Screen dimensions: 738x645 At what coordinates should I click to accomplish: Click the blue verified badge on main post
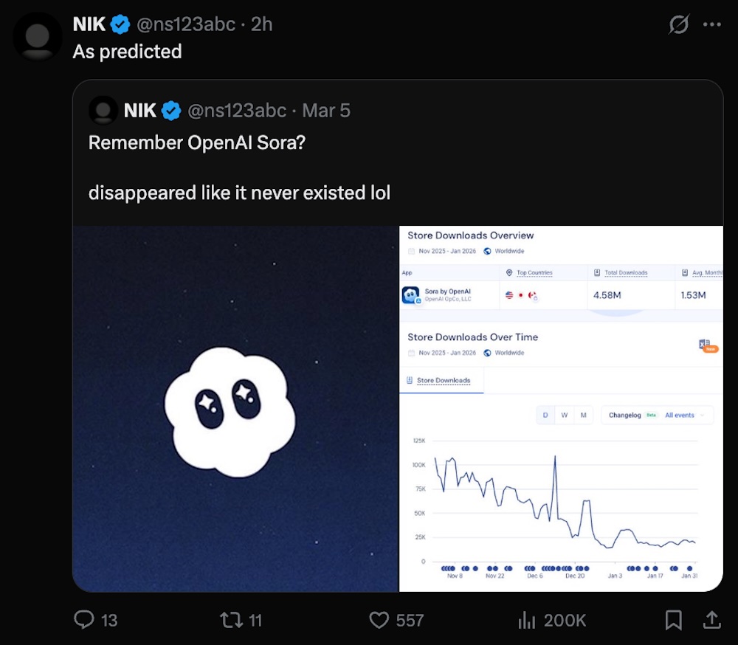point(120,24)
